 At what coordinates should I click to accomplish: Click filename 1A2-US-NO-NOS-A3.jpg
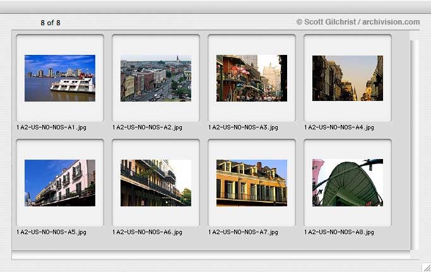[243, 127]
